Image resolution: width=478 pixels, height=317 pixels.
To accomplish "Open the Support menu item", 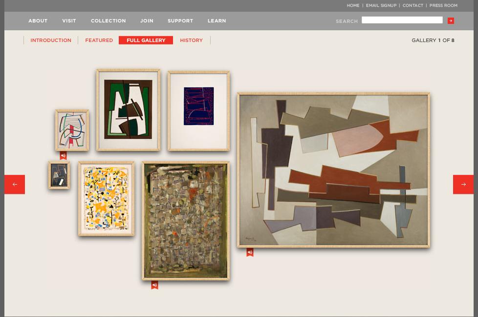I will pos(180,21).
